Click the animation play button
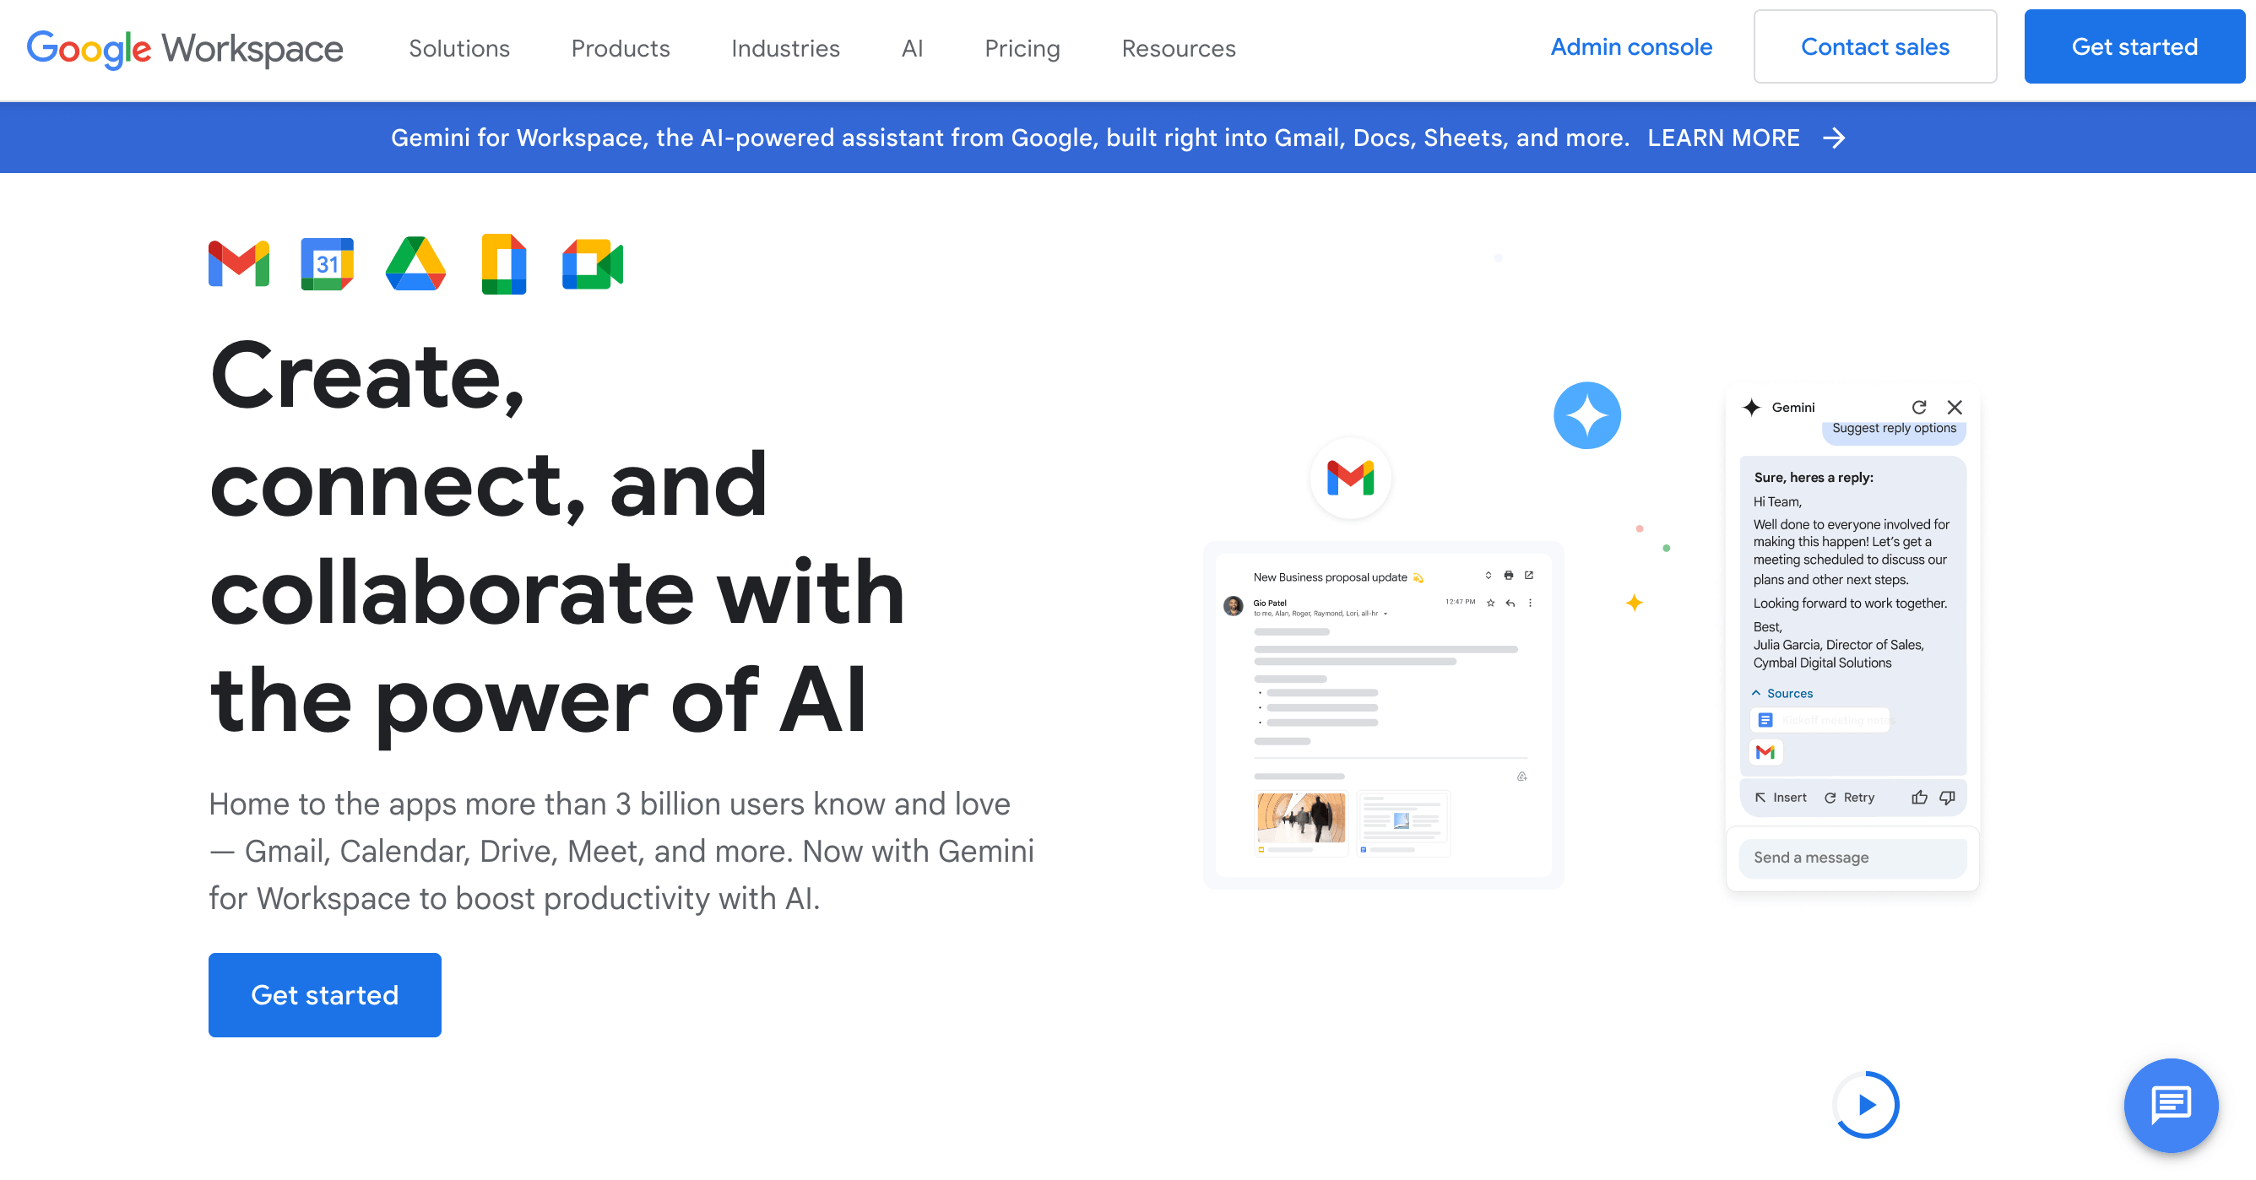 (x=1865, y=1105)
